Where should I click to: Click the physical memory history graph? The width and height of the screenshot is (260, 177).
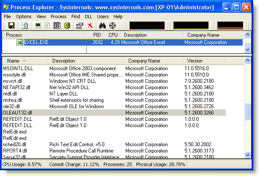pyautogui.click(x=230, y=25)
